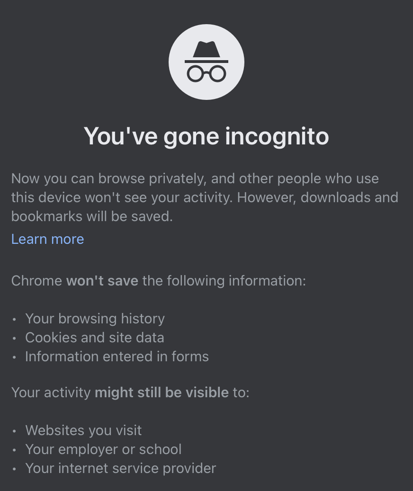Click the "Now you can browse privately" line

[195, 179]
